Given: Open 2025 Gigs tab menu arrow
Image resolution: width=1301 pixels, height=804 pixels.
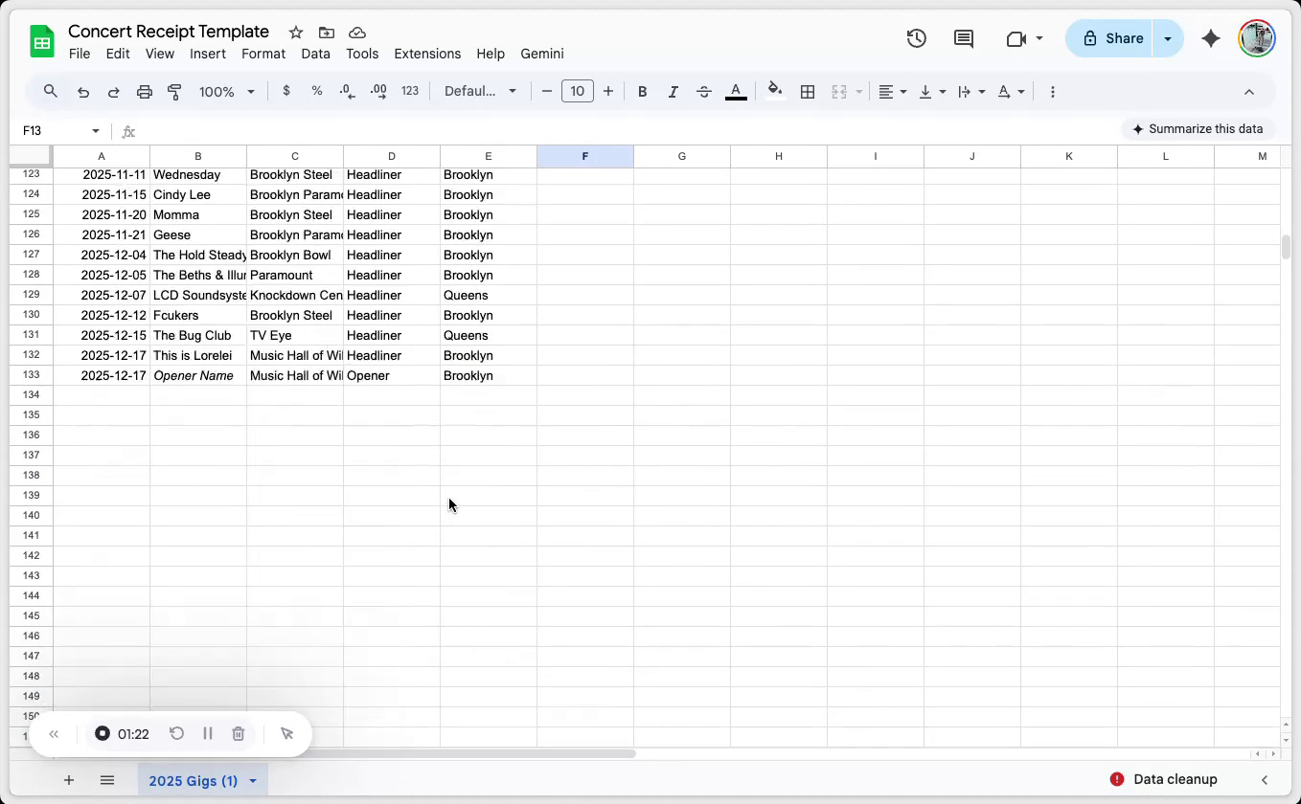Looking at the screenshot, I should pyautogui.click(x=253, y=781).
